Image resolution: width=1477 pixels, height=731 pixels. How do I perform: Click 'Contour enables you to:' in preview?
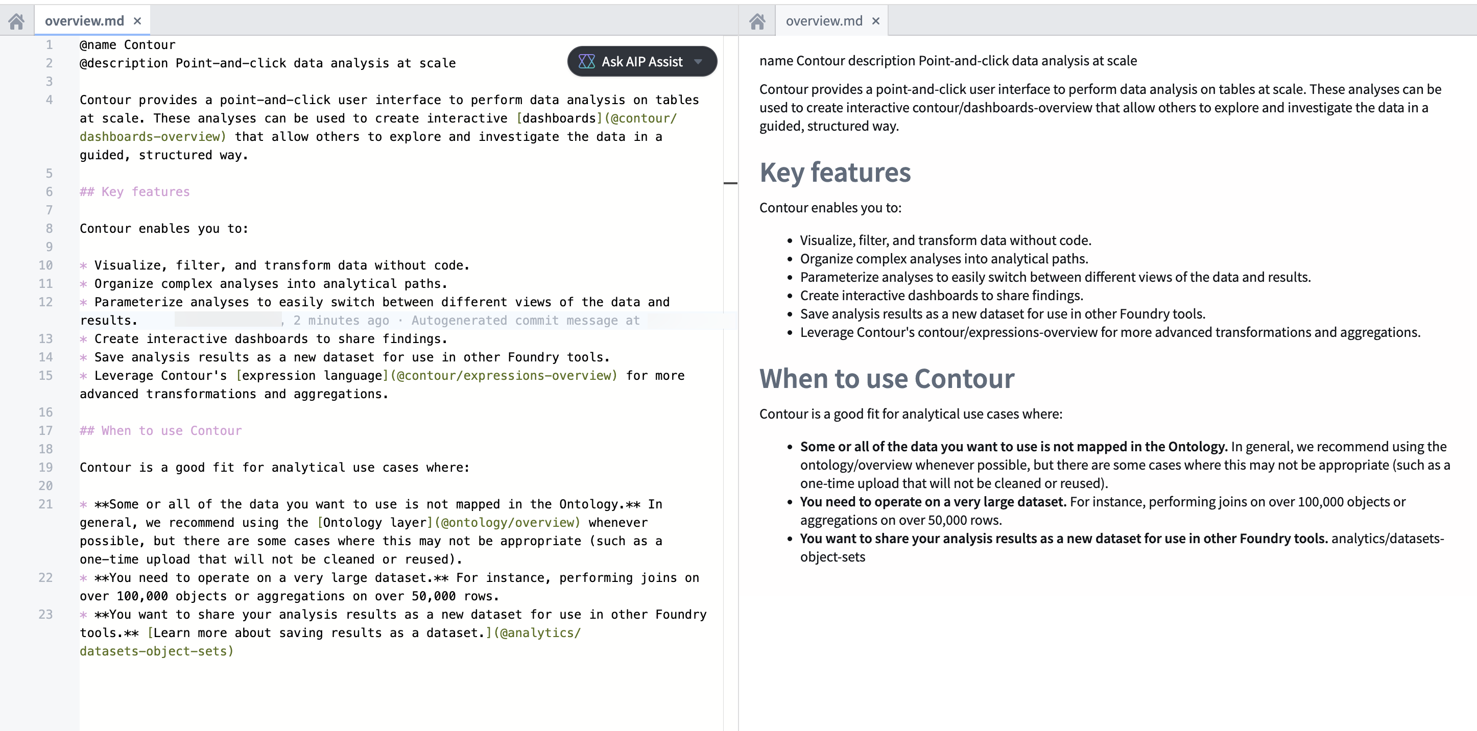(830, 207)
